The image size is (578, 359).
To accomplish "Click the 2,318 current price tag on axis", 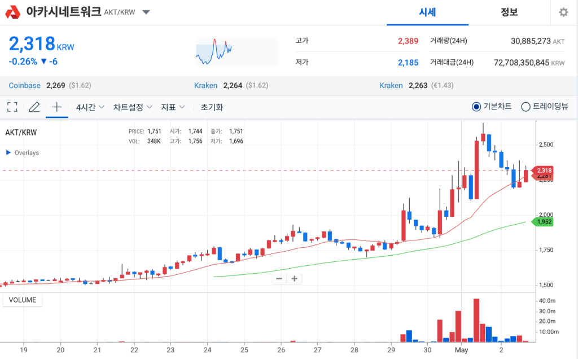I will pos(544,170).
